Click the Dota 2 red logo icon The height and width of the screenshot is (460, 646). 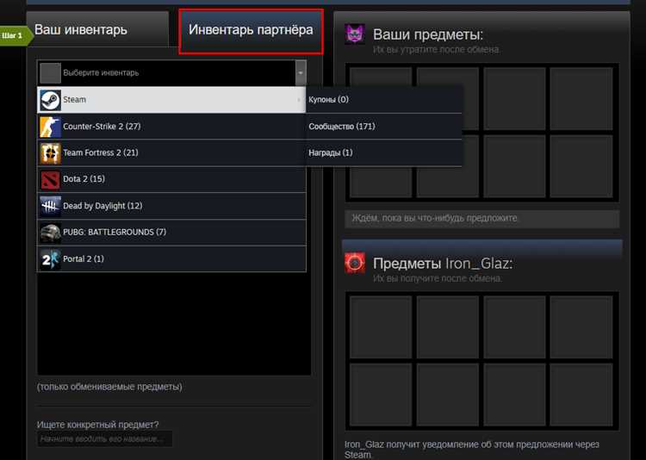click(x=50, y=179)
